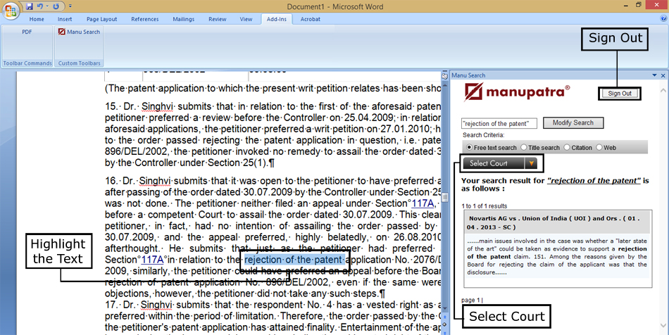Click the Manu Search pane scroll down arrow
669x335 pixels.
663,326
